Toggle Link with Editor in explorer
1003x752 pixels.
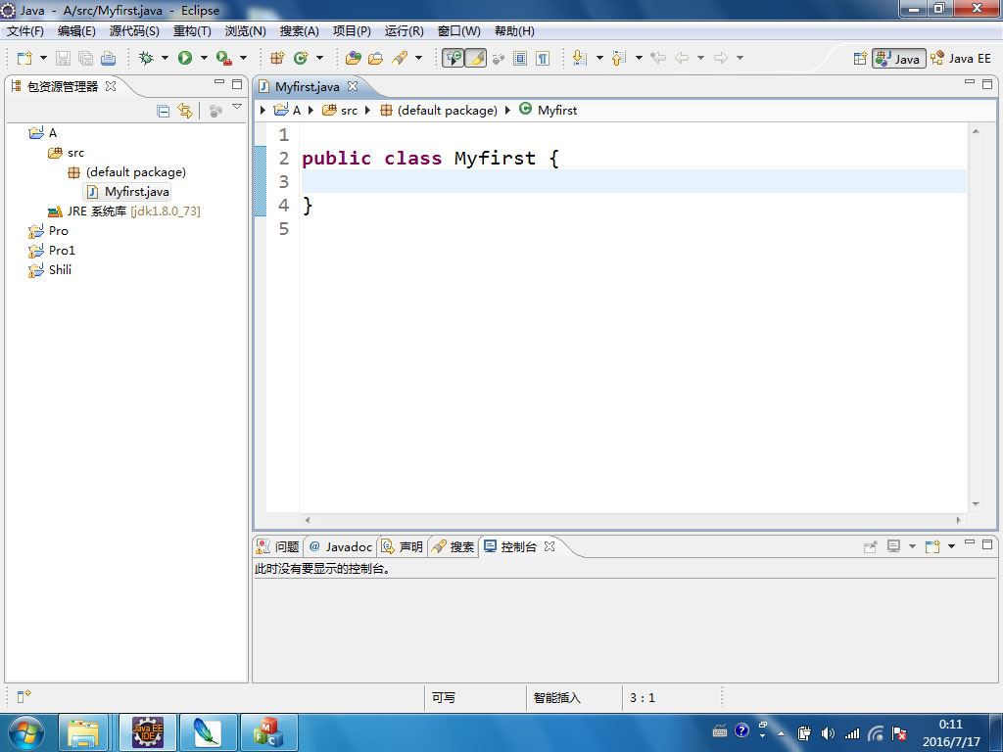pos(185,111)
